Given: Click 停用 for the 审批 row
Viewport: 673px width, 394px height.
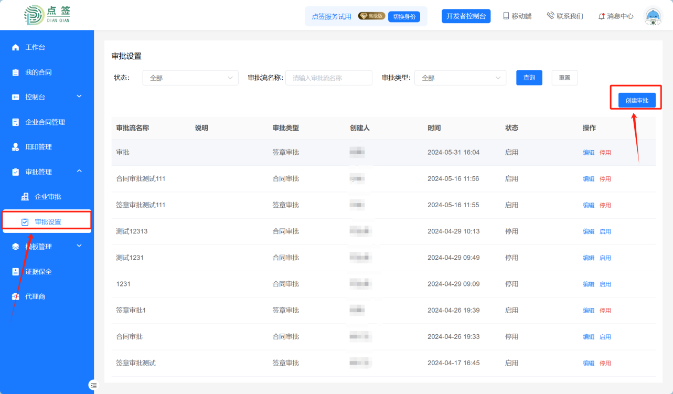Looking at the screenshot, I should 605,153.
